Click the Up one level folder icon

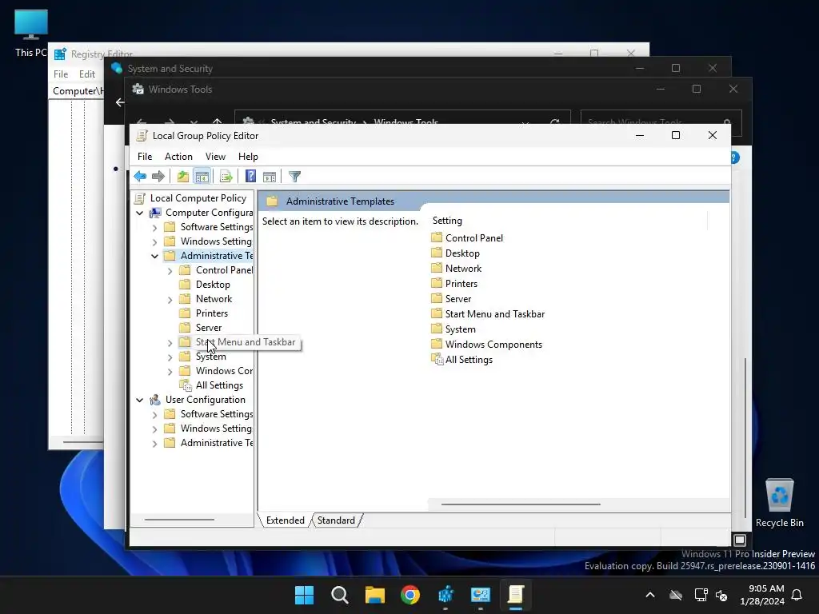tap(183, 177)
